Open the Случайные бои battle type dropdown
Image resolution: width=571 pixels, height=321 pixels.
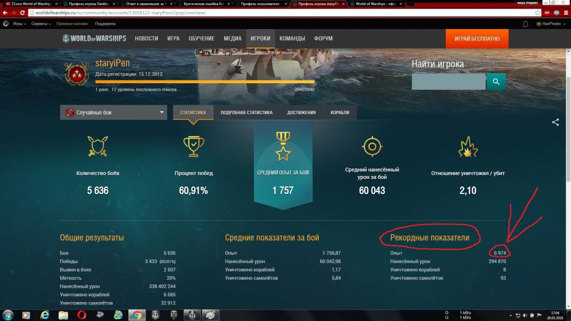(x=113, y=113)
